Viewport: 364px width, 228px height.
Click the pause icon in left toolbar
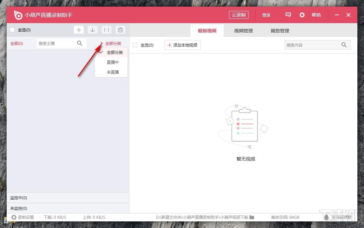point(107,30)
